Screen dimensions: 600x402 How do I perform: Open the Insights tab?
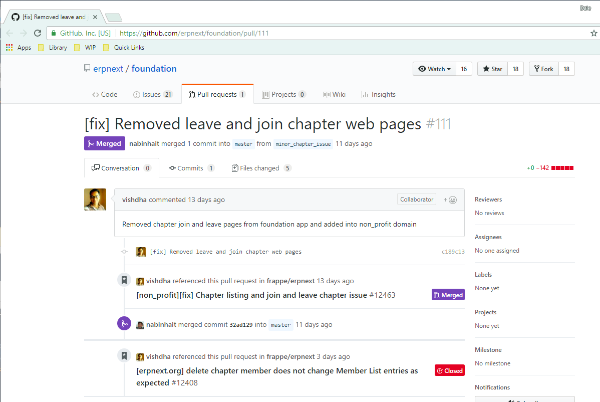(379, 95)
